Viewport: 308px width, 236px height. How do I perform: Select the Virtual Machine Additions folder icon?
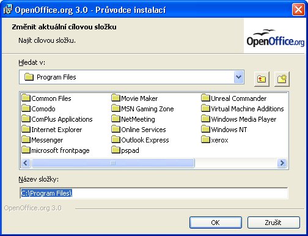click(x=205, y=108)
